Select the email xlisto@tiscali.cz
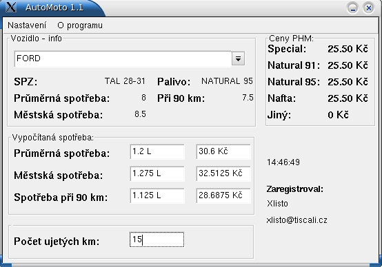 [x=296, y=220]
